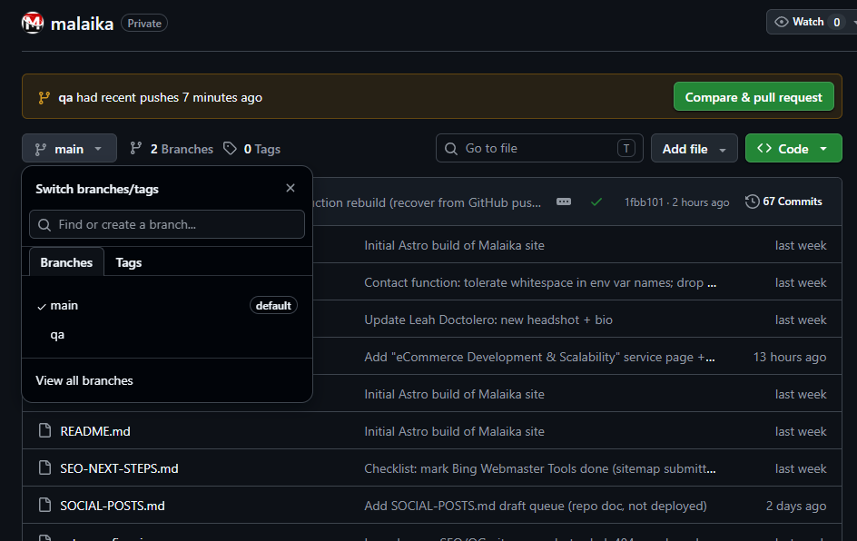
Task: Open commit 'Add SOCIAL-POSTS.md draft queue'
Action: coord(536,506)
